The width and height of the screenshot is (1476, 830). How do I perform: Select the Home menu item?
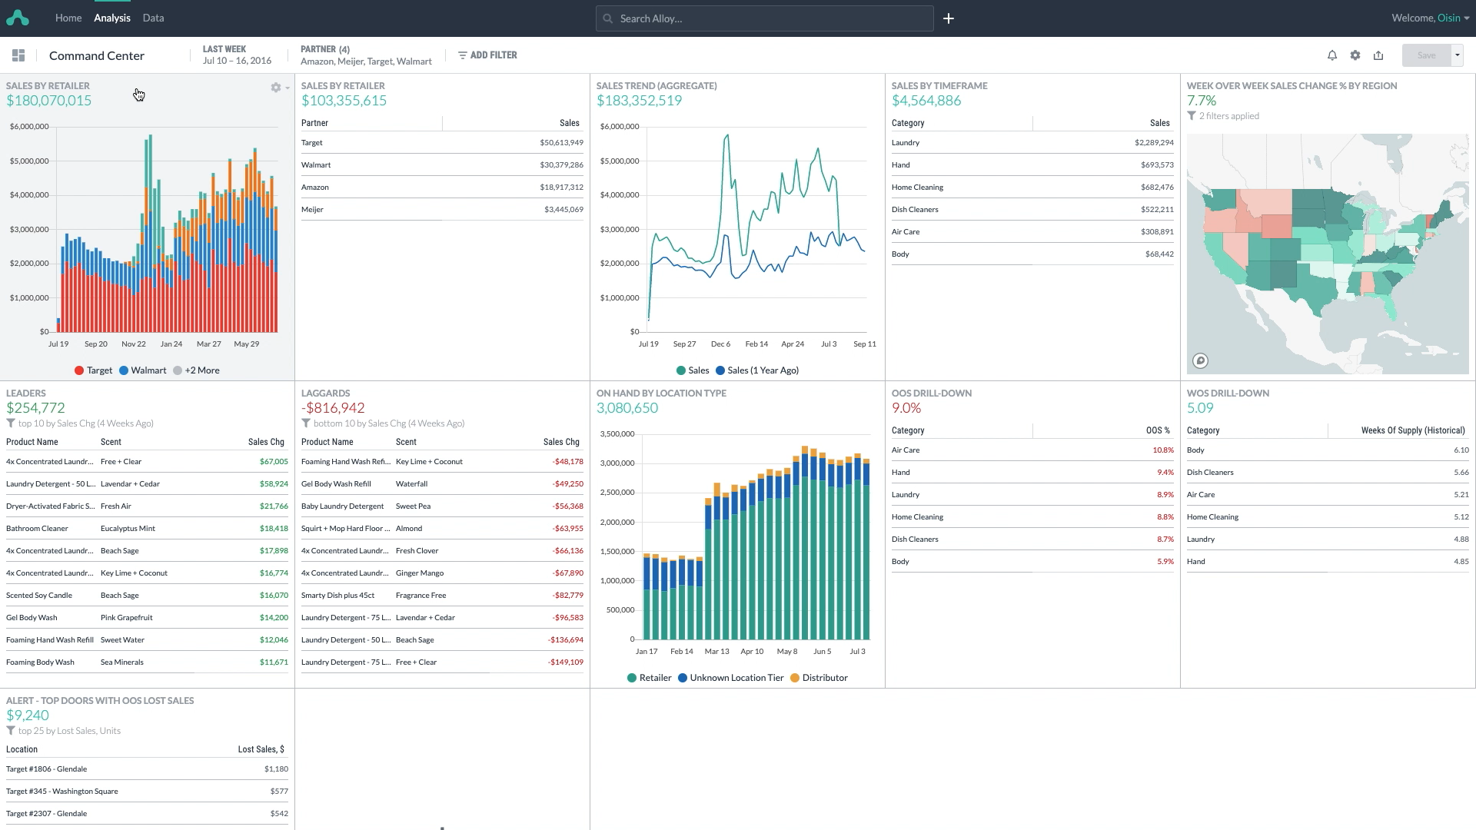click(x=68, y=17)
